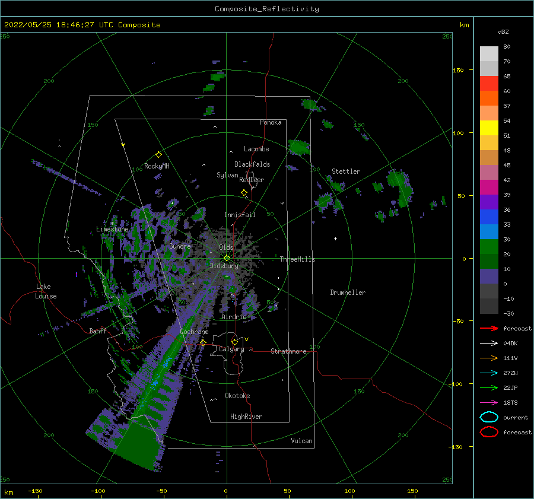Click the white asterisk marker east of RedDeer
Screen dimensions: 534x499
click(282, 204)
